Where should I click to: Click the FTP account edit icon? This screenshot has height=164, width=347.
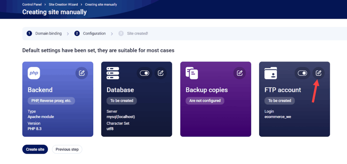[x=319, y=73]
